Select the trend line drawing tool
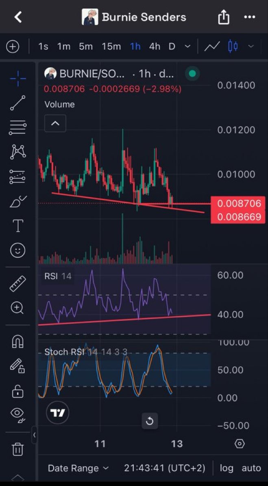The height and width of the screenshot is (486, 268). [18, 103]
